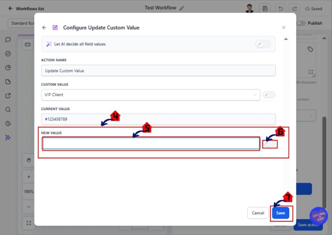This screenshot has height=235, width=332.
Task: Close the Configure Update Custom Value dialog
Action: click(284, 28)
